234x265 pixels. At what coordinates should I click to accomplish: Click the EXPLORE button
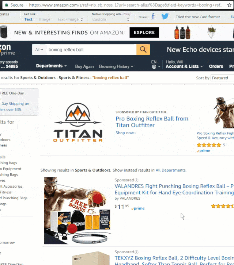tap(144, 32)
